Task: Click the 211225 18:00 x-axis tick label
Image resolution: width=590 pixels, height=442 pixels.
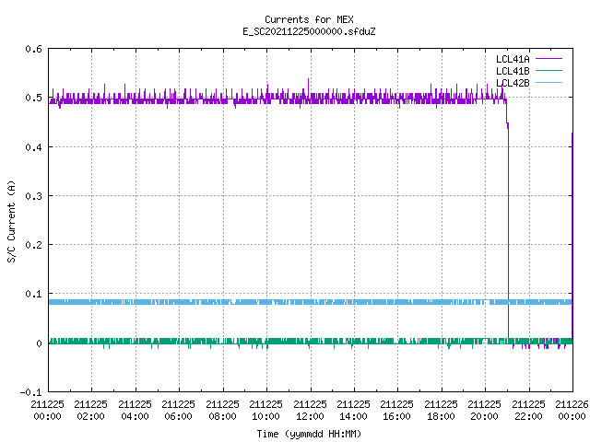Action: point(441,411)
